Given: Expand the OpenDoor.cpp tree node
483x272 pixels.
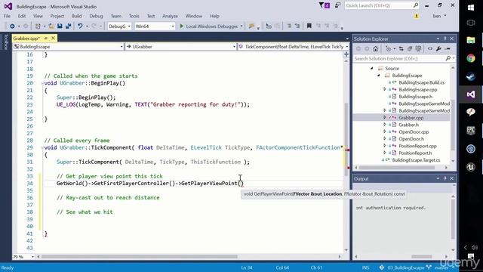Looking at the screenshot, I should (385, 131).
